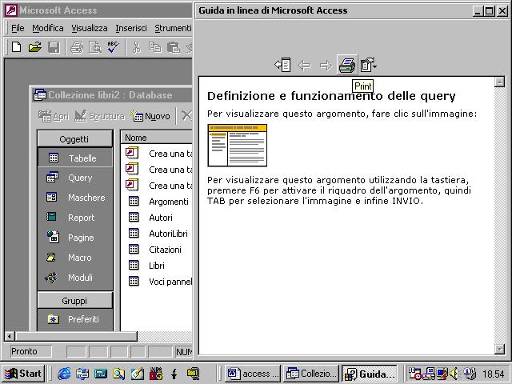Viewport: 512px width, 384px height.
Task: Click the help topic image thumbnail
Action: coord(238,146)
